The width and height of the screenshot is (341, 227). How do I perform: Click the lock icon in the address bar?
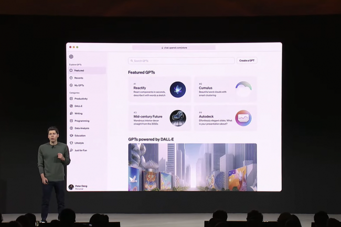[x=162, y=48]
